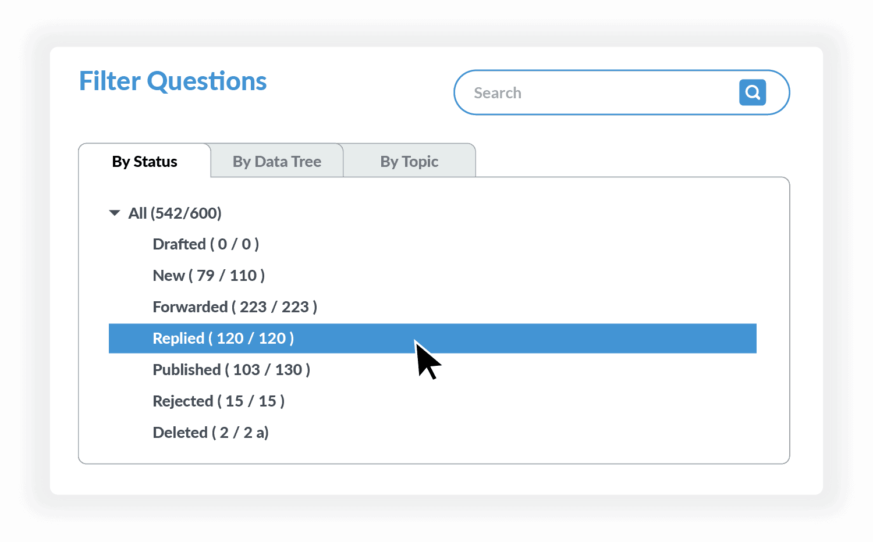
Task: Click the Search placeholder text
Action: tap(497, 93)
